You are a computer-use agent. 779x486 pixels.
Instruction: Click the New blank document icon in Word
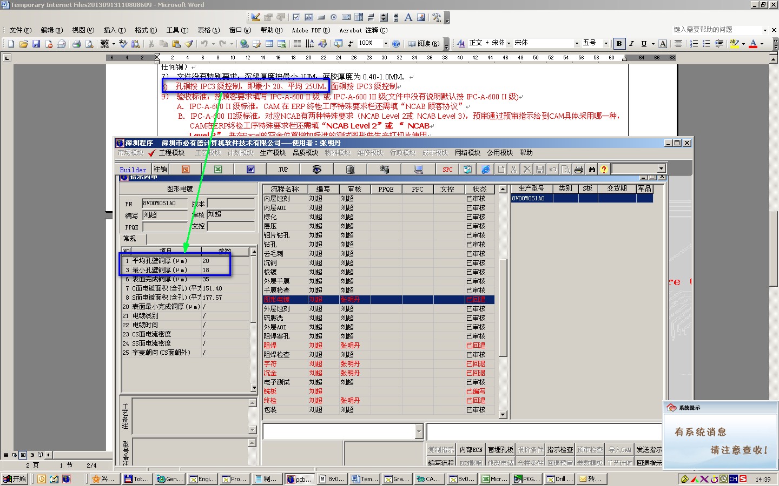click(x=11, y=44)
